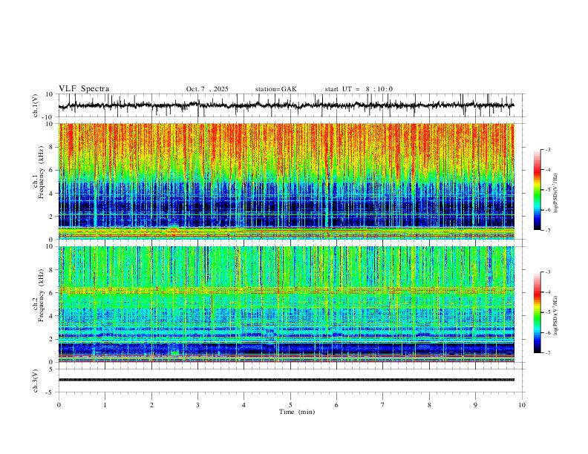Click the "7" tick label on the time axis
Image resolution: width=588 pixels, height=454 pixels.
[x=383, y=405]
